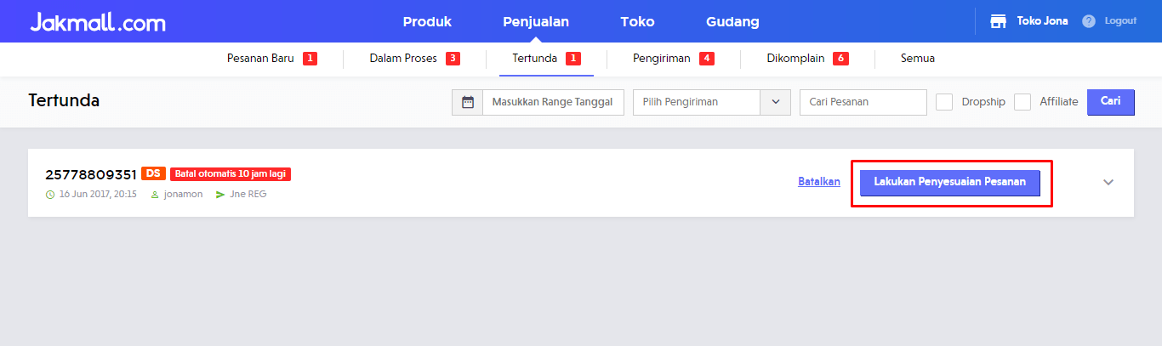Click the Toko Jona account name
The image size is (1162, 346).
[x=1043, y=21]
